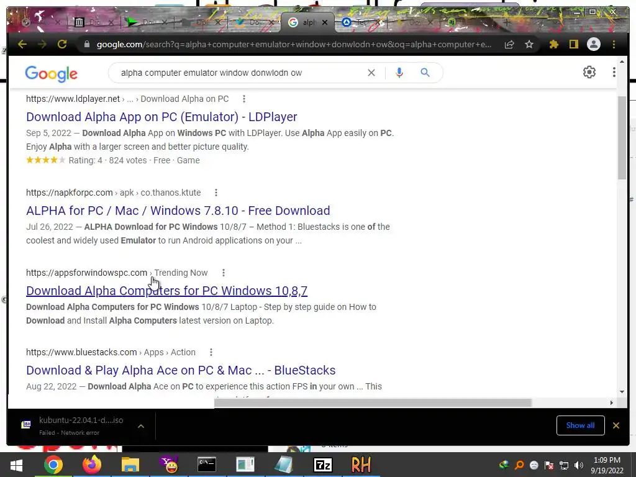The width and height of the screenshot is (636, 477).
Task: Open the three-dot Google menu next to the settings gear
Action: coord(614,72)
